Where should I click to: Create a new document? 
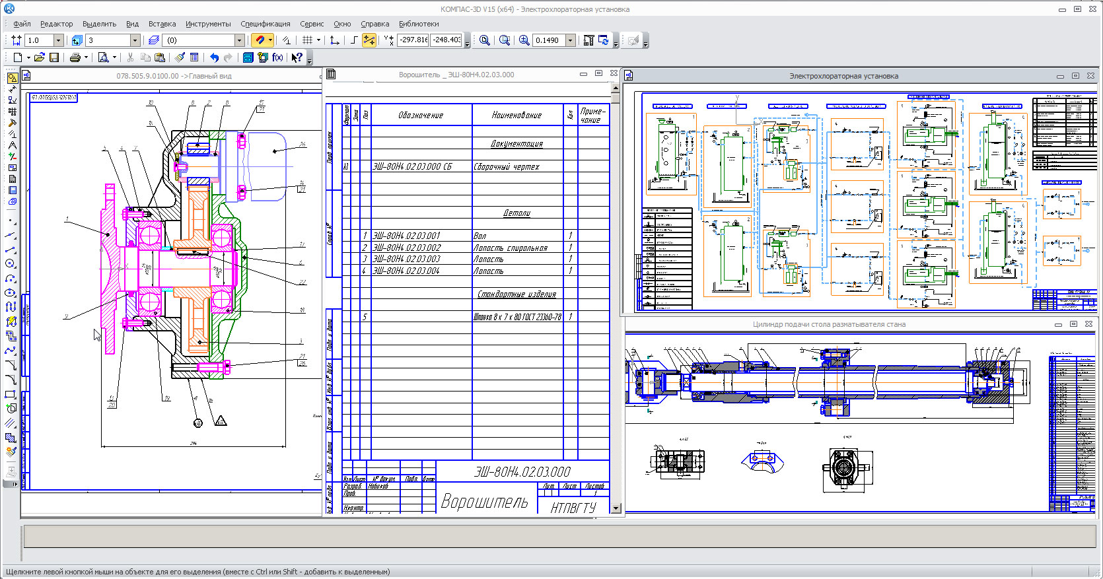18,57
